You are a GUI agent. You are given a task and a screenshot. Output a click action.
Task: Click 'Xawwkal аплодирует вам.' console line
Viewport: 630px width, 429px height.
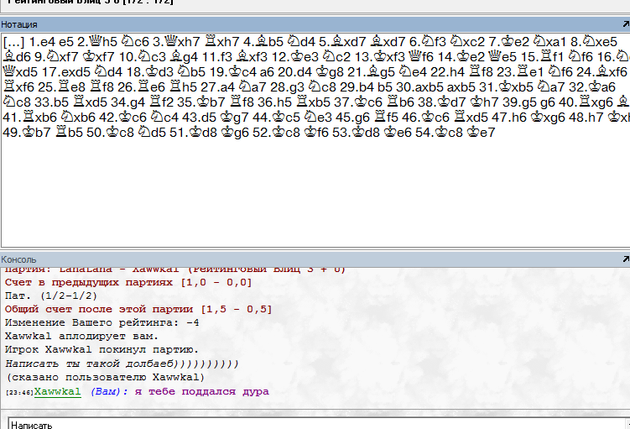click(81, 336)
